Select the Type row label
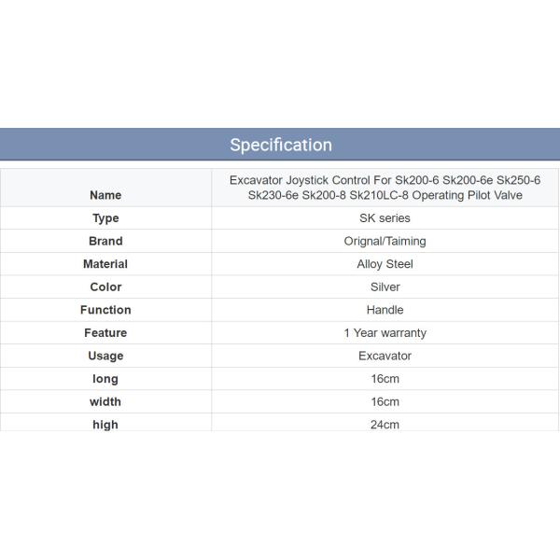The image size is (560, 560). (105, 218)
